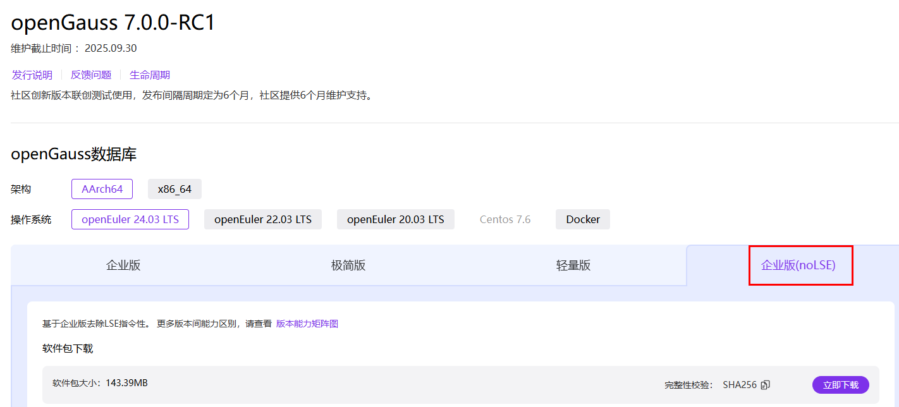
Task: Choose the Docker option
Action: [583, 219]
